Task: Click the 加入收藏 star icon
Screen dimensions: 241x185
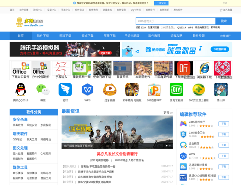Action: (x=221, y=10)
